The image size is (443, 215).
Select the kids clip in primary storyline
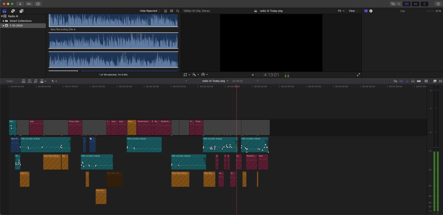point(36,127)
